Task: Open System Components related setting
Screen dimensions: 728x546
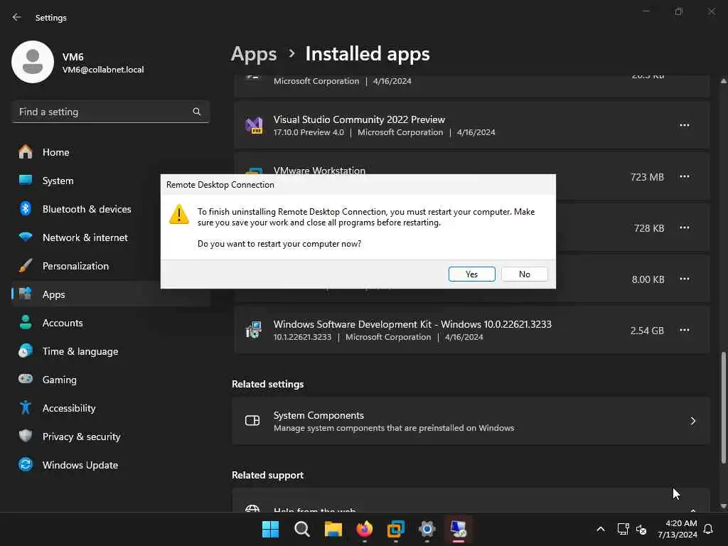Action: (471, 421)
